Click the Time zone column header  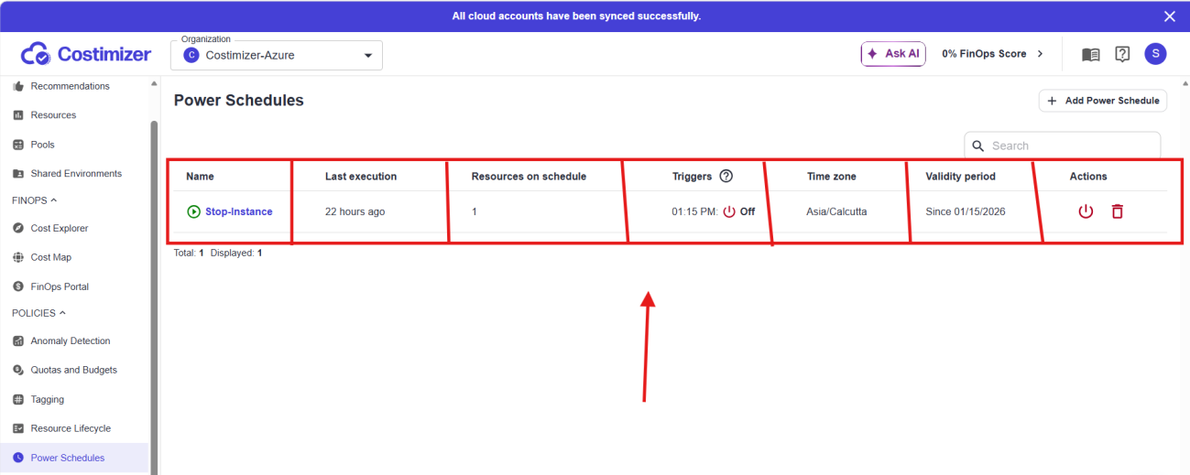(832, 177)
